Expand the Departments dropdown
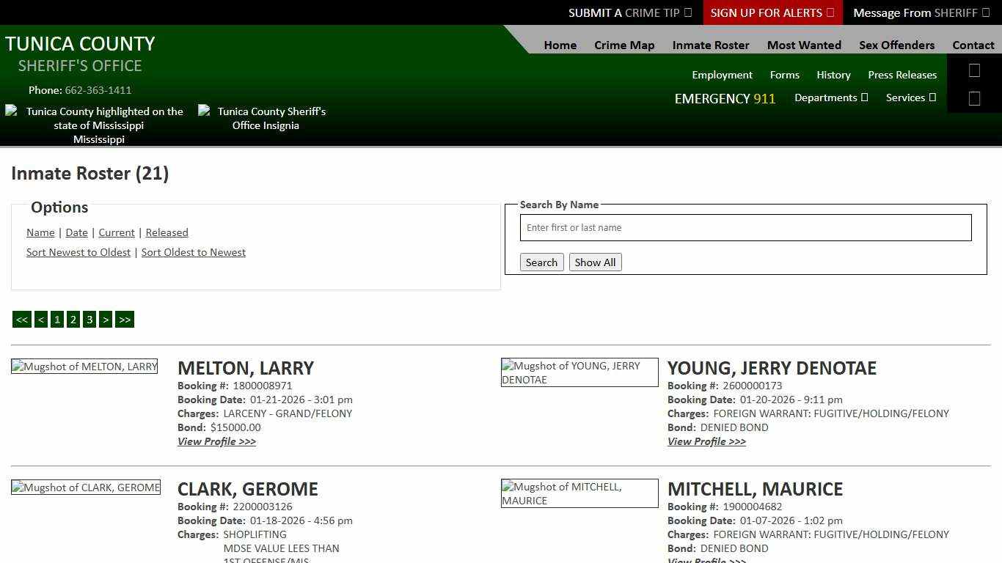The height and width of the screenshot is (563, 1002). (x=831, y=97)
